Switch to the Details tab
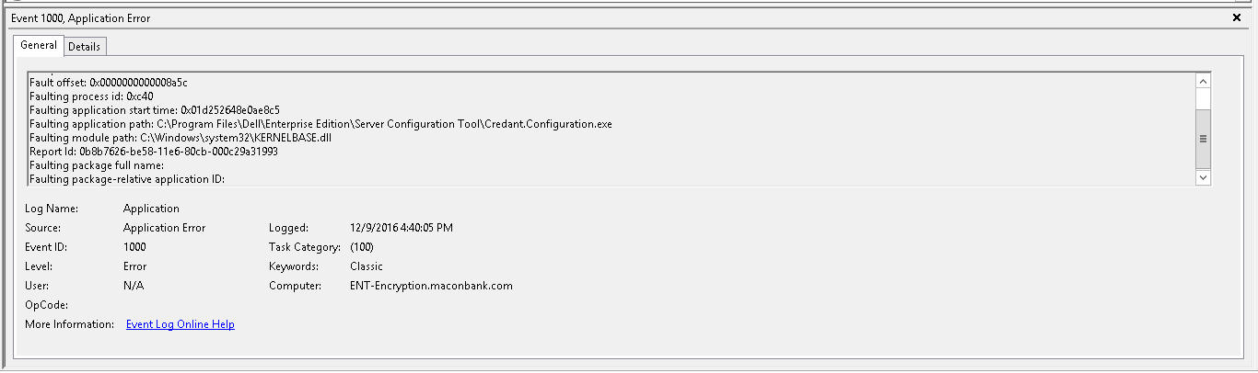1258x373 pixels. tap(85, 46)
